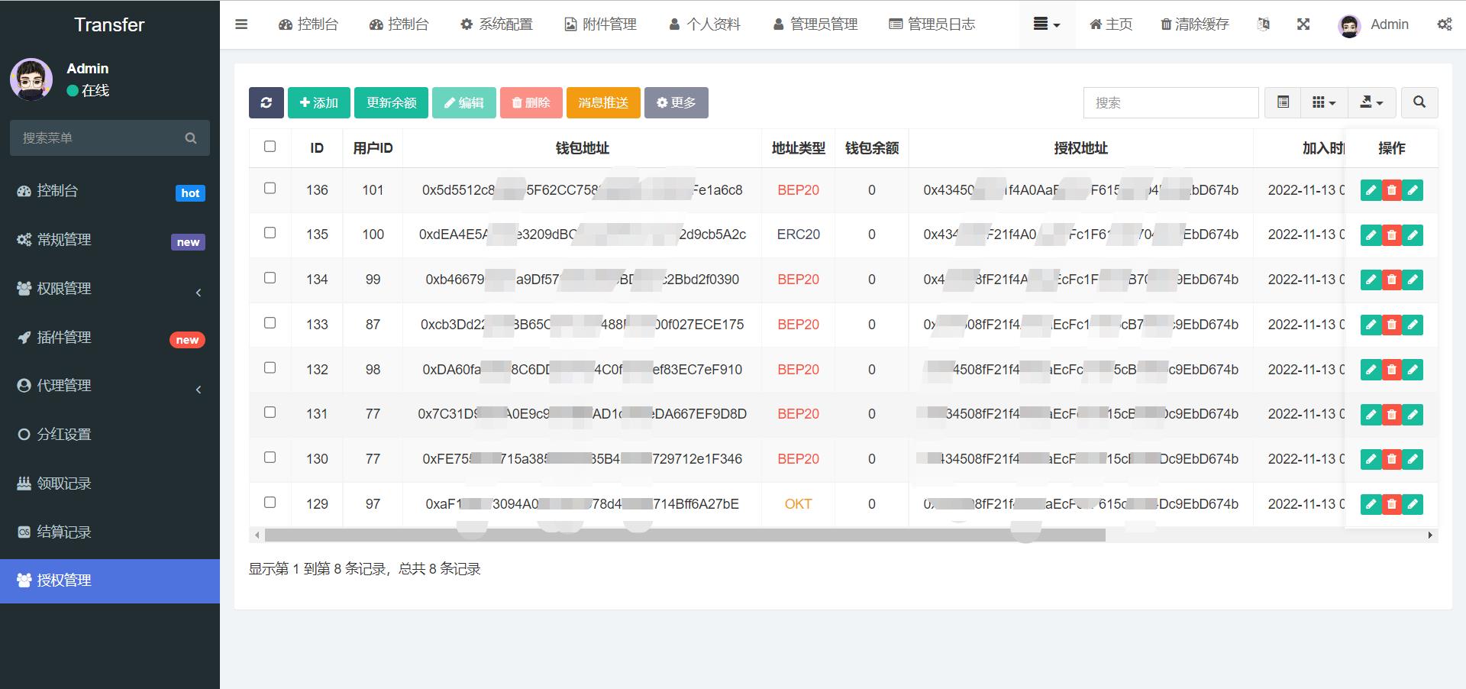Image resolution: width=1466 pixels, height=689 pixels.
Task: Click the search magnifier button beside export
Action: point(1419,102)
